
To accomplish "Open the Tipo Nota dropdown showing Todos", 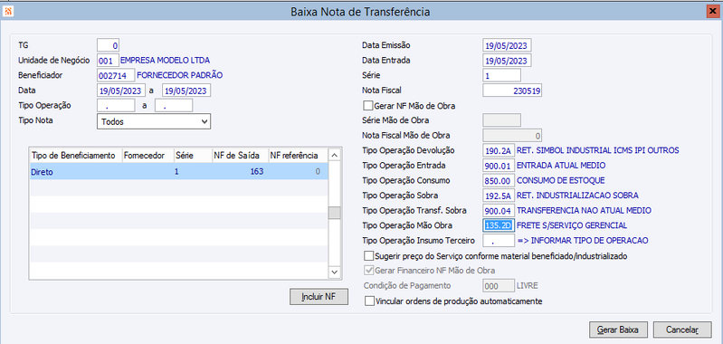I will tap(154, 121).
